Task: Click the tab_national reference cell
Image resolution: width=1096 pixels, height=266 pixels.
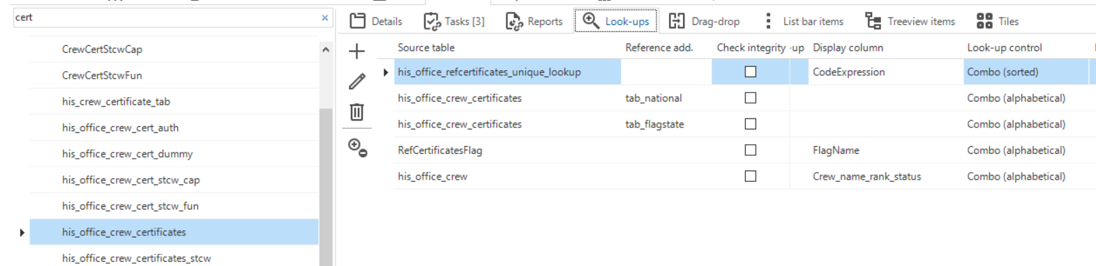Action: coord(666,98)
